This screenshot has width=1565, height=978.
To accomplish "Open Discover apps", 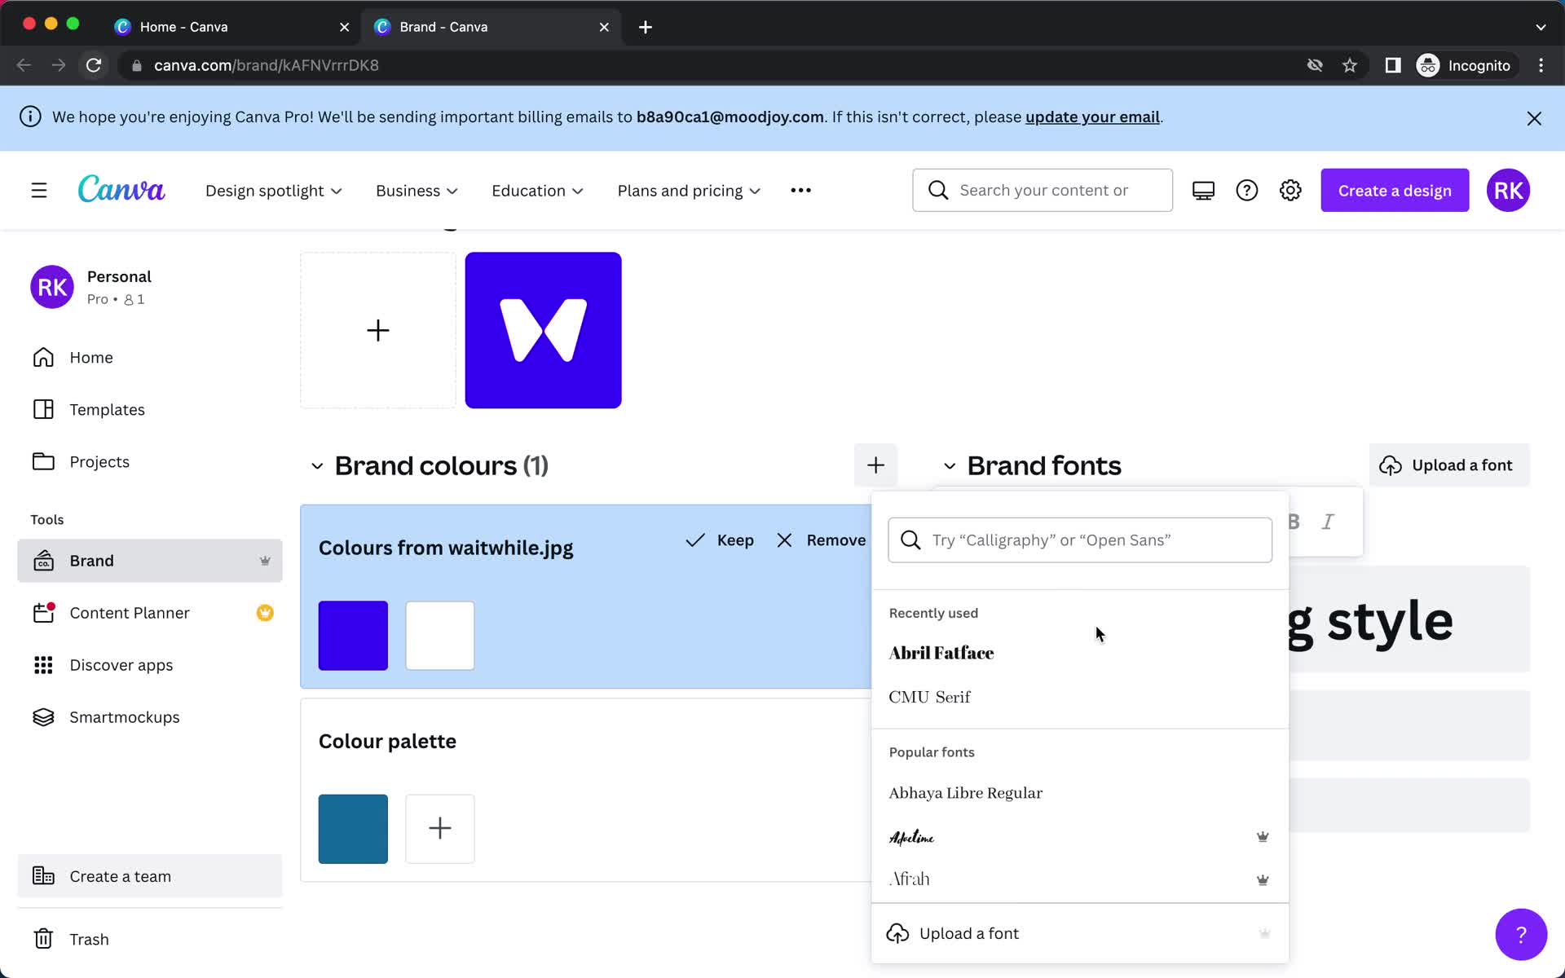I will click(x=150, y=665).
